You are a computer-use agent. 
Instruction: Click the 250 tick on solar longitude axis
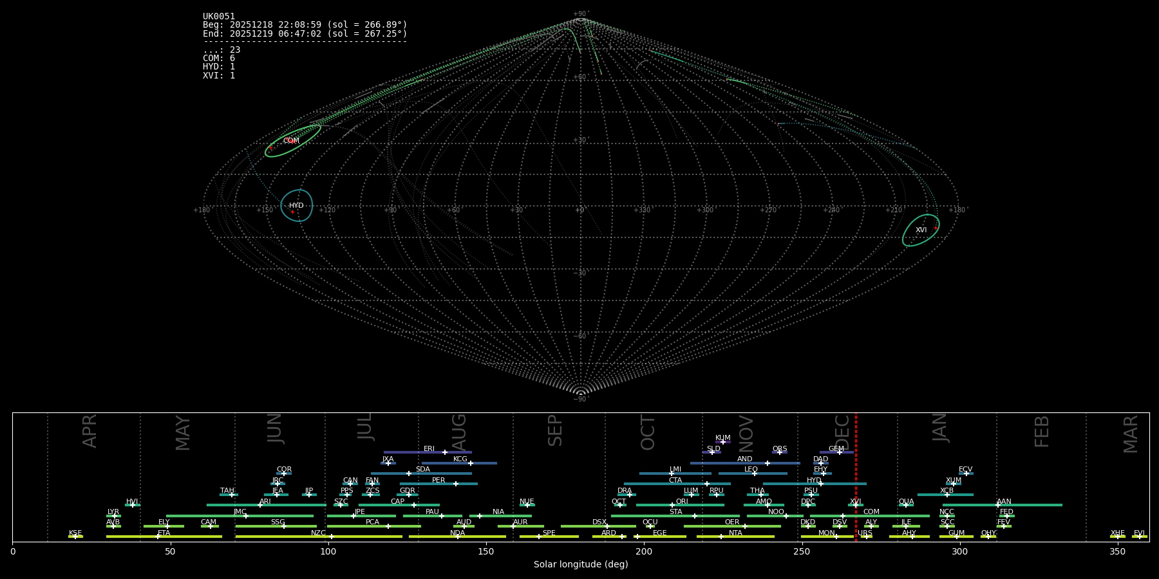coord(802,552)
